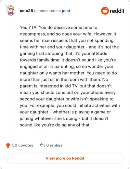
Task: Open colo28's Snoo avatar image
Action: 10,10
